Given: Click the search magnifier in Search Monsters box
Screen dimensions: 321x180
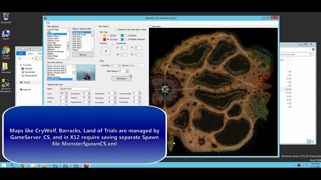Looking at the screenshot, I should 311,54.
